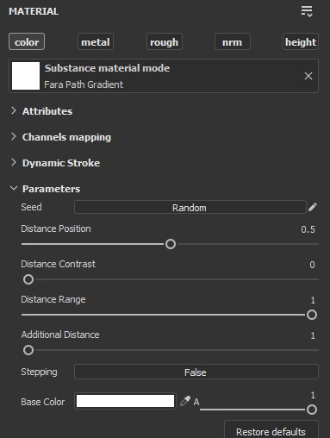Click the Random seed button
The width and height of the screenshot is (330, 438).
click(x=190, y=207)
